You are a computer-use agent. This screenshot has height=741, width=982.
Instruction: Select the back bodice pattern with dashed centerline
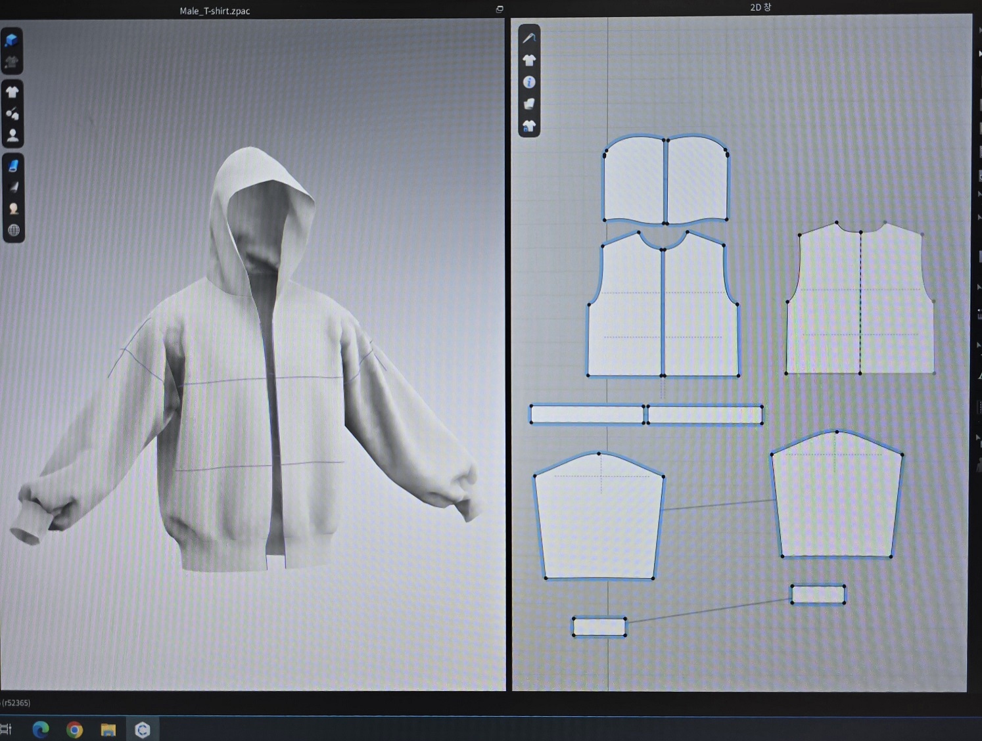pos(860,302)
